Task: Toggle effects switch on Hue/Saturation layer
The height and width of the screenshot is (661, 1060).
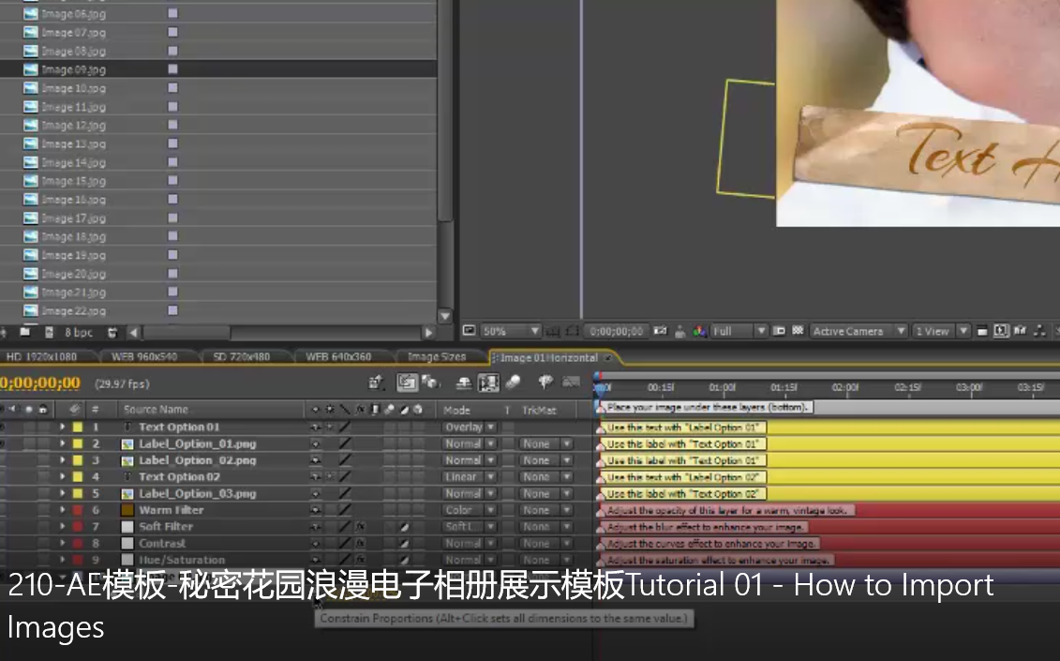Action: [361, 560]
